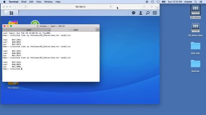Image resolution: width=206 pixels, height=115 pixels.
Task: Click the screen recording status icon
Action: 147,2
